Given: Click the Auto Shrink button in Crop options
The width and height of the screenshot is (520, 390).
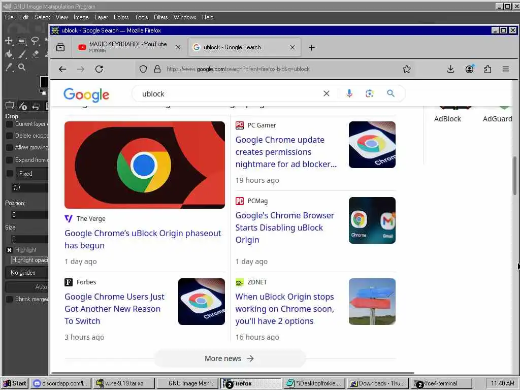Looking at the screenshot, I should click(27, 287).
